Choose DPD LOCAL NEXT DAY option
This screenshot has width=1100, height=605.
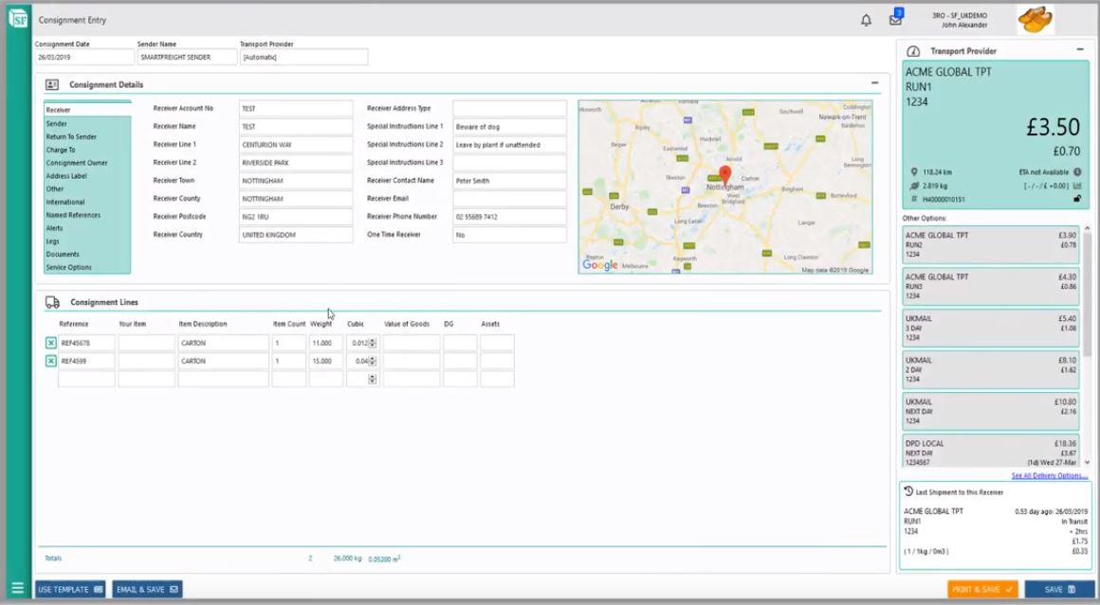[991, 453]
